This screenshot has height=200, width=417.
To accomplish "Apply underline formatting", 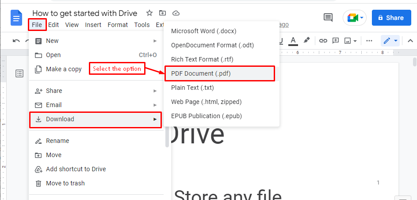I will point(281,41).
